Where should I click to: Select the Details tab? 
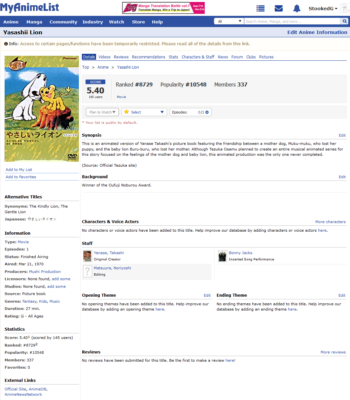[89, 57]
